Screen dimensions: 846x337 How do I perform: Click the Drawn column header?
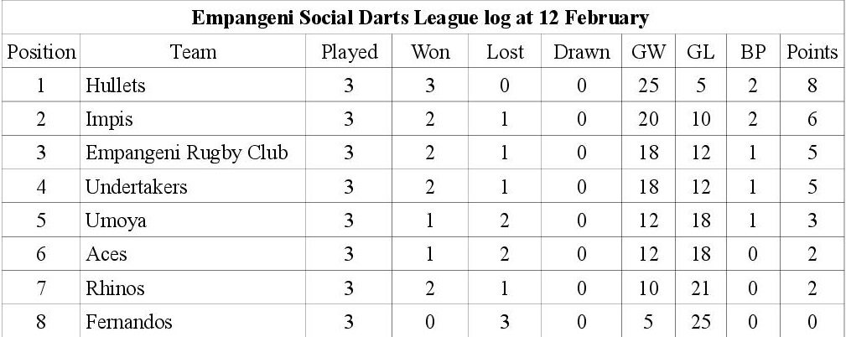point(581,52)
